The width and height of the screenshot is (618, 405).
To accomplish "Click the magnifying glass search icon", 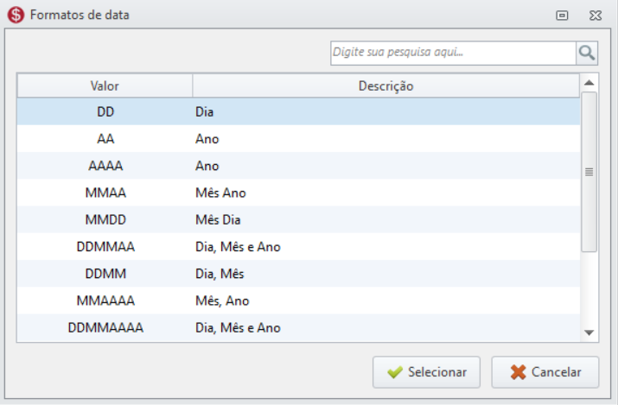I will (x=587, y=53).
